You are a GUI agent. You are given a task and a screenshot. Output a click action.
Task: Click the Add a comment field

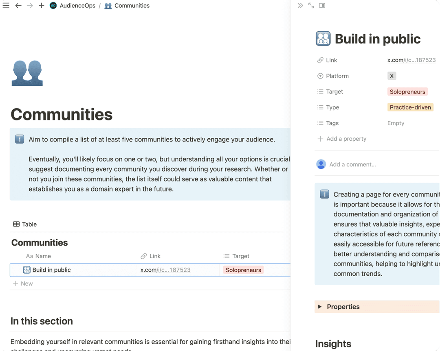click(353, 164)
